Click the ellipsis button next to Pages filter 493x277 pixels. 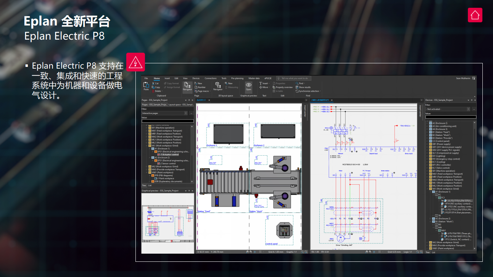(x=191, y=113)
